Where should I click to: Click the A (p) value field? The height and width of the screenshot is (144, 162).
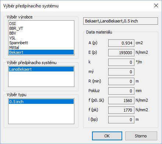coord(121,43)
